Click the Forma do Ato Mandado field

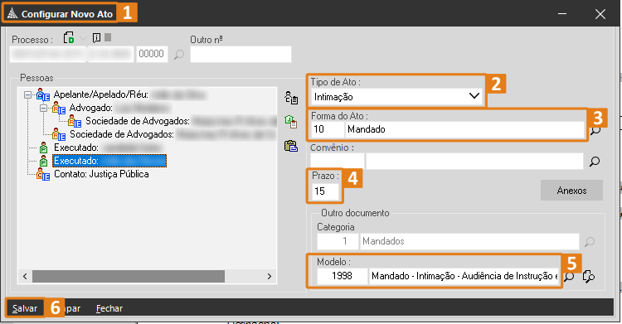tap(464, 129)
